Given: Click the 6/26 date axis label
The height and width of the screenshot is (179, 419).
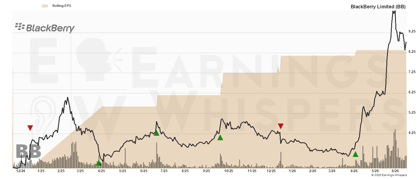Looking at the screenshot, I should [x=395, y=171].
